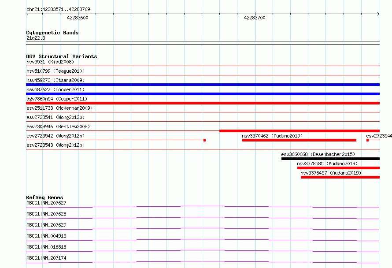Open variant nsv3376457 (Audano2019)
Viewport: 392px width, 268px height.
click(331, 173)
